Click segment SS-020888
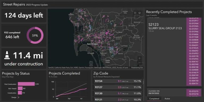The width and height of the screenshot is (204, 102). pos(194,70)
